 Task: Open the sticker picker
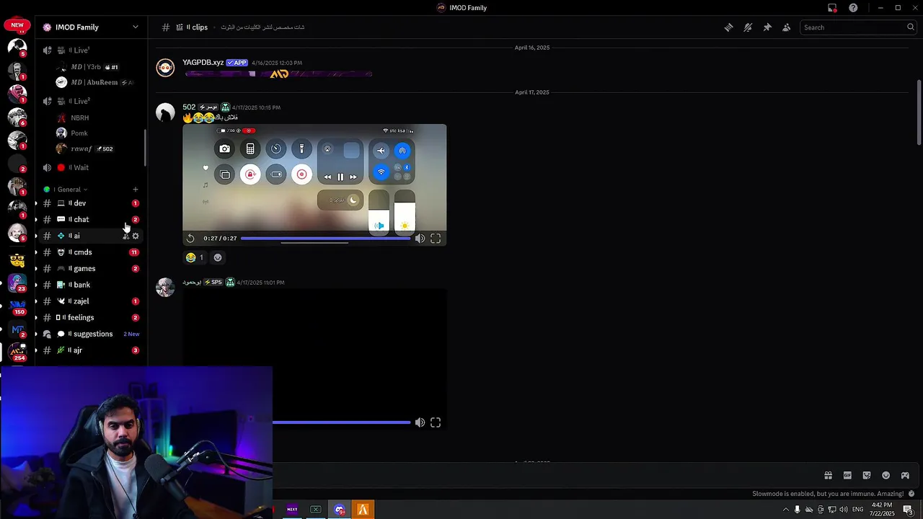(x=867, y=476)
